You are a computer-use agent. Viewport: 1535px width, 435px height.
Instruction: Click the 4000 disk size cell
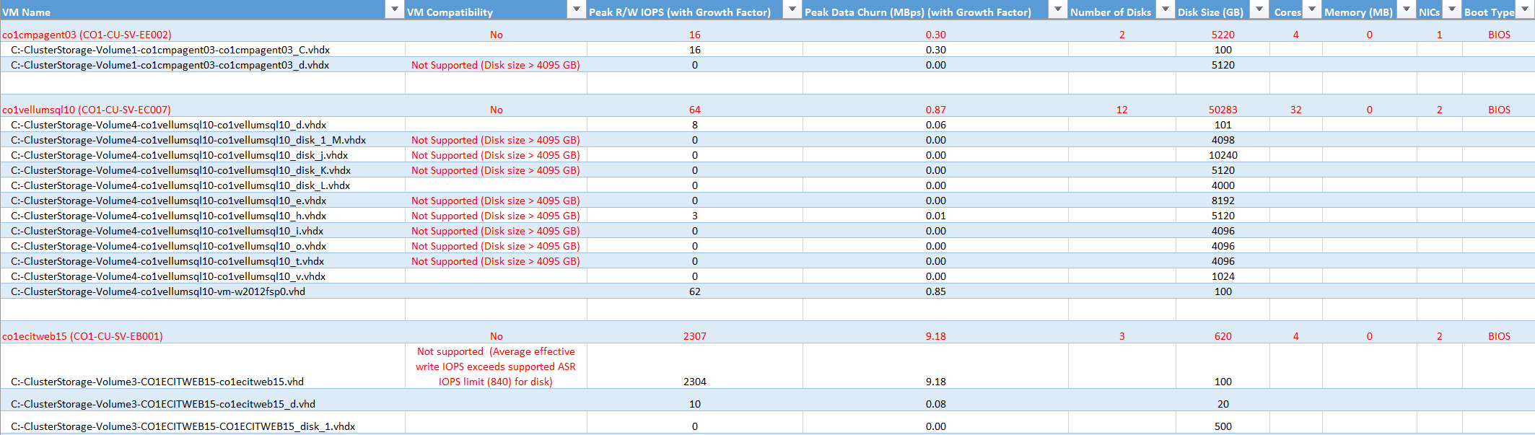pos(1223,185)
